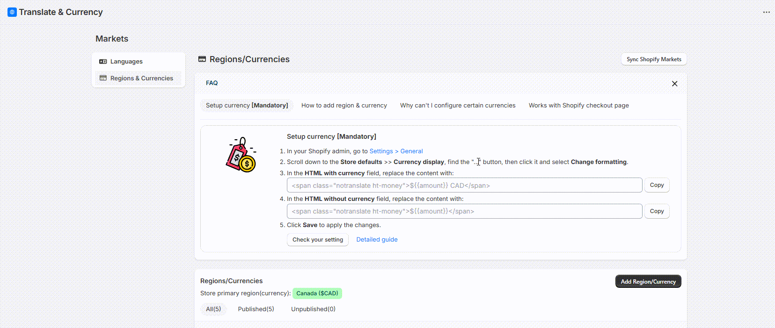775x328 pixels.
Task: Follow the Settings > General link
Action: [x=396, y=151]
